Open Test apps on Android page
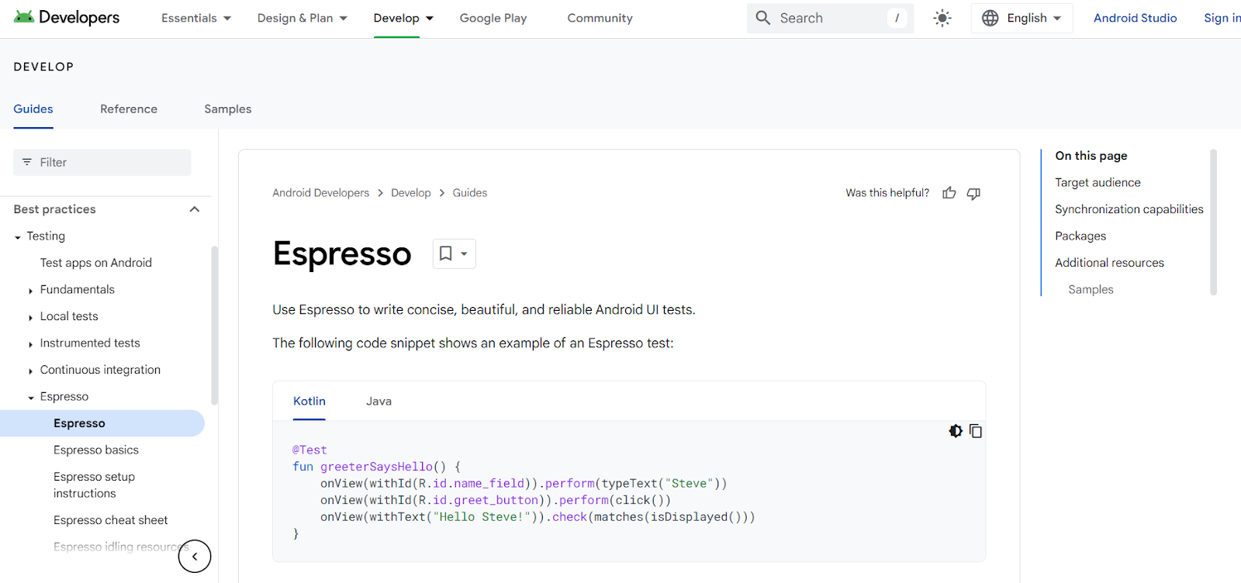 coord(96,263)
